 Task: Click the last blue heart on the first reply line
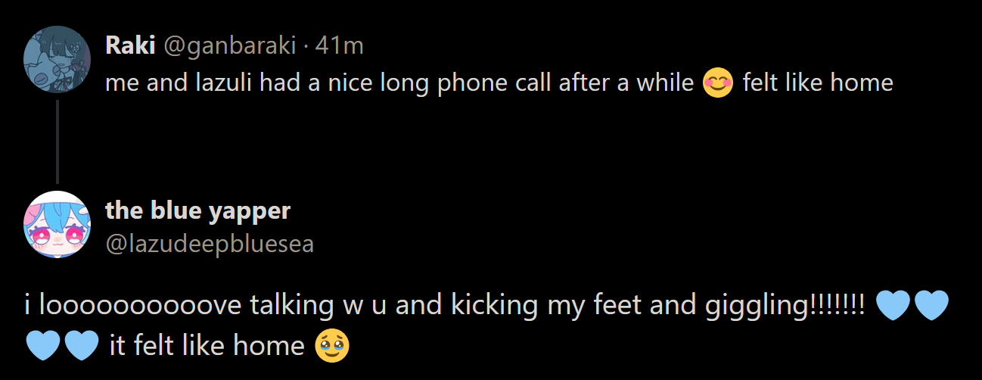click(931, 307)
